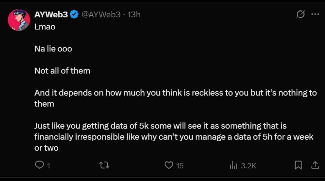This screenshot has height=181, width=325.
Task: Click the 3.2K views count
Action: coord(248,166)
